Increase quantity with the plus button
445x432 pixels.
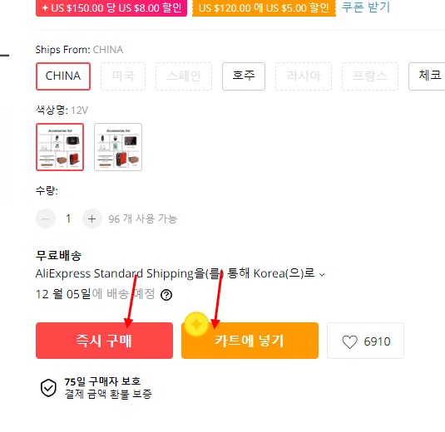(x=92, y=218)
